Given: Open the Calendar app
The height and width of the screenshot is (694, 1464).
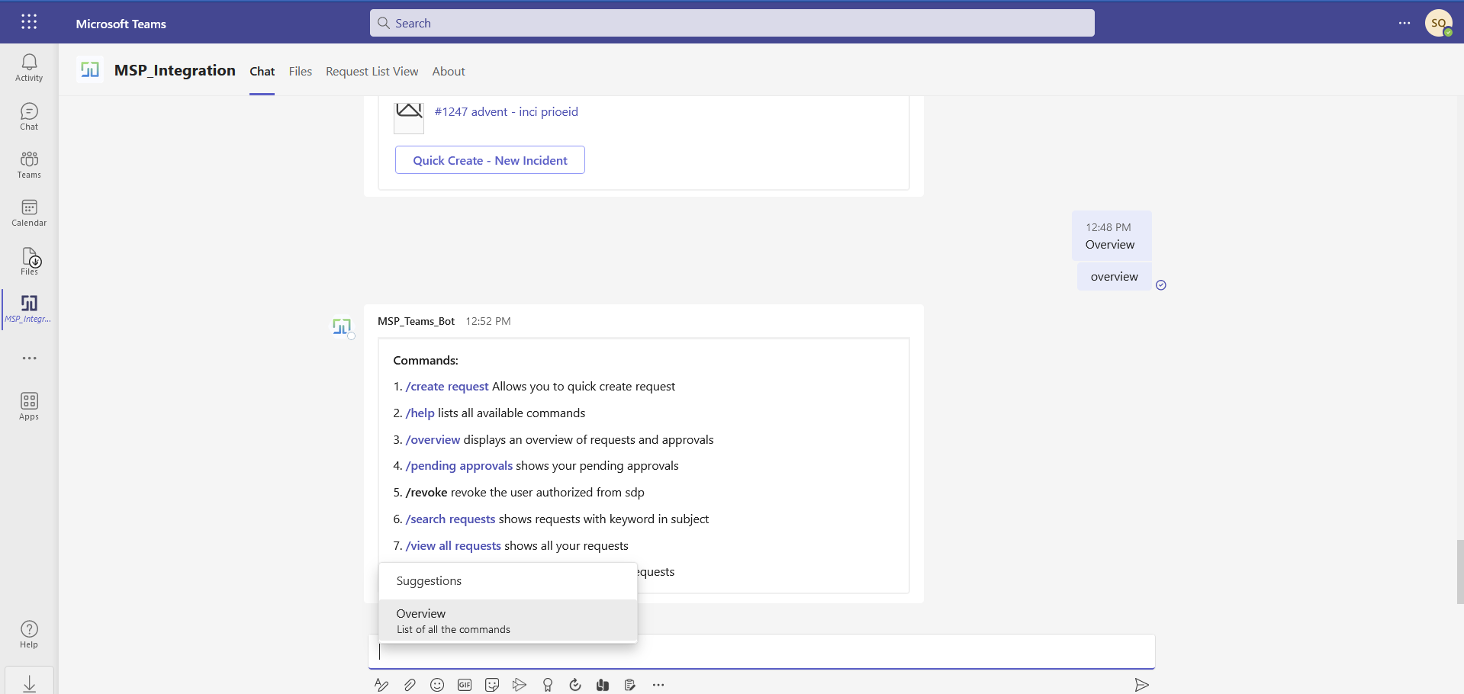Looking at the screenshot, I should pos(29,213).
